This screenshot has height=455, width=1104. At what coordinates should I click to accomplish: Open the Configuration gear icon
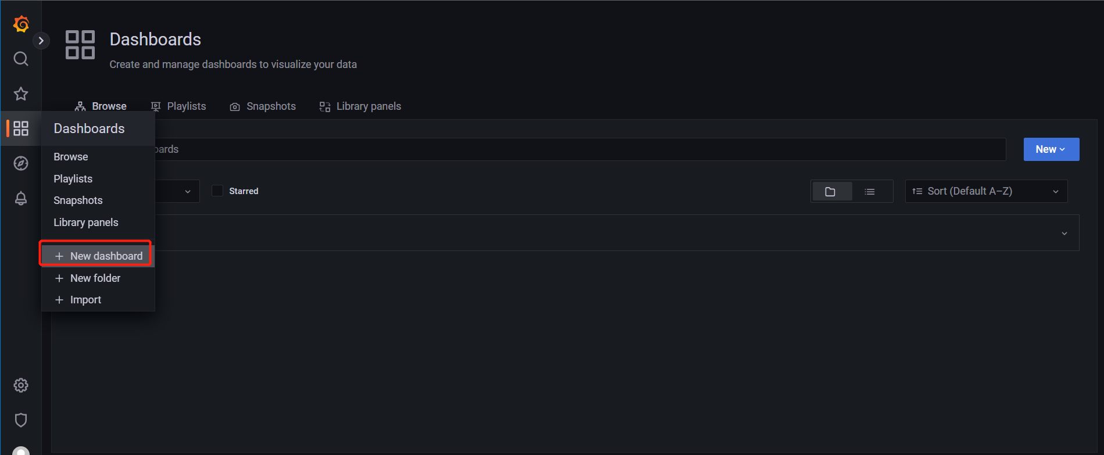tap(21, 385)
